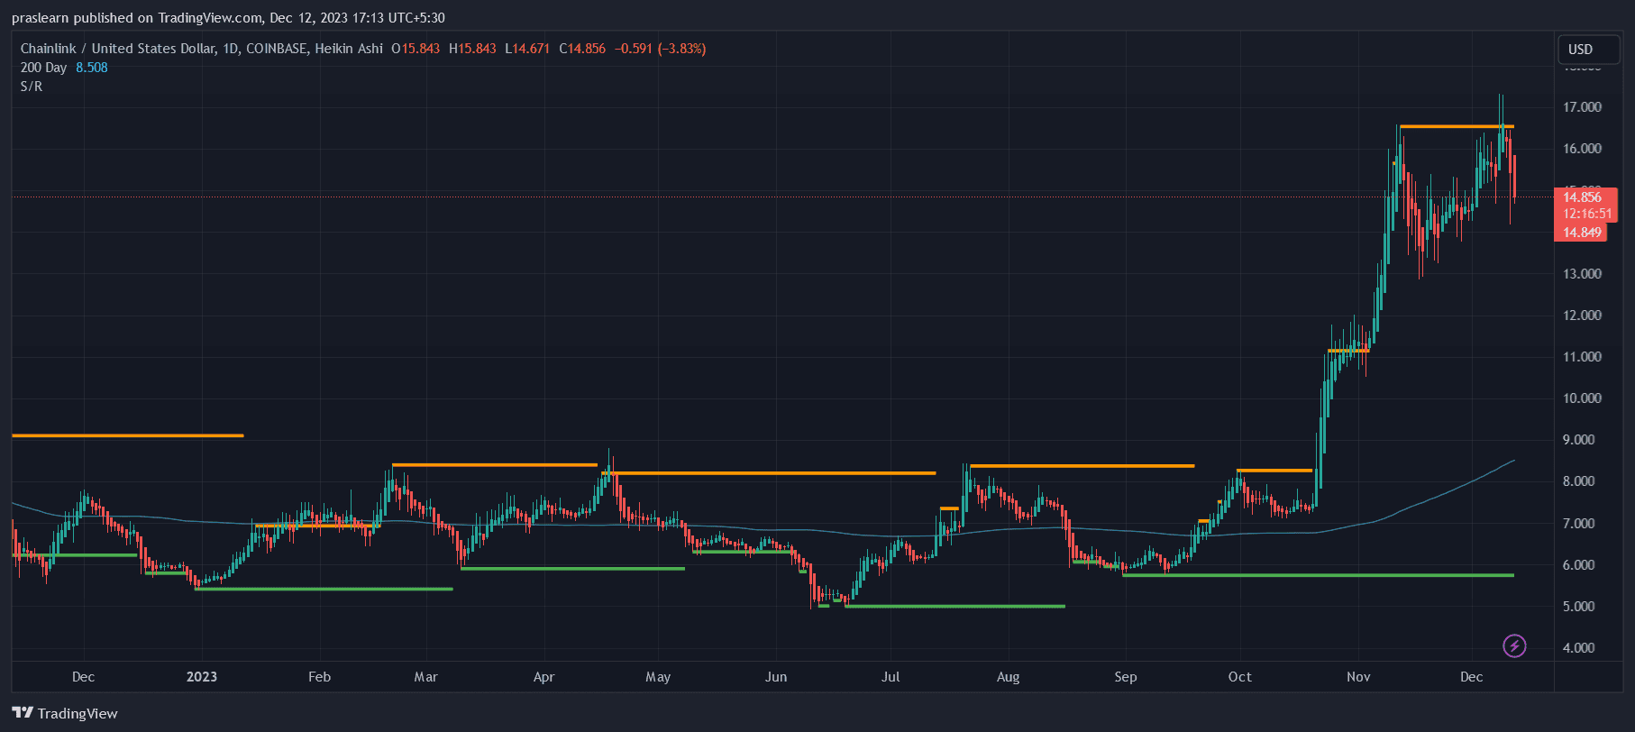1635x732 pixels.
Task: Click the TradingView logo icon
Action: (23, 713)
